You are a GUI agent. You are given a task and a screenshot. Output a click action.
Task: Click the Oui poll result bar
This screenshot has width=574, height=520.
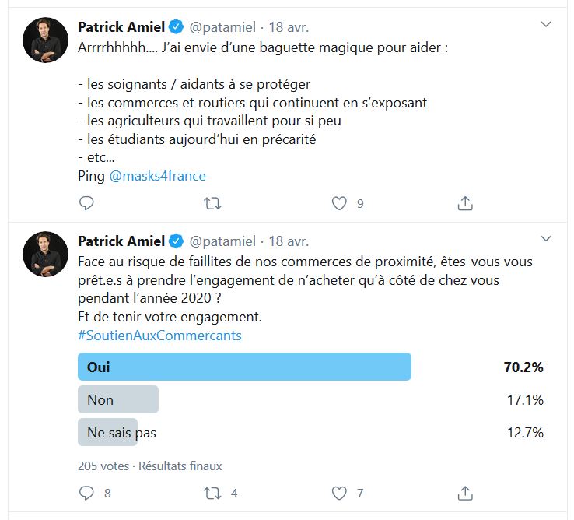tap(244, 367)
